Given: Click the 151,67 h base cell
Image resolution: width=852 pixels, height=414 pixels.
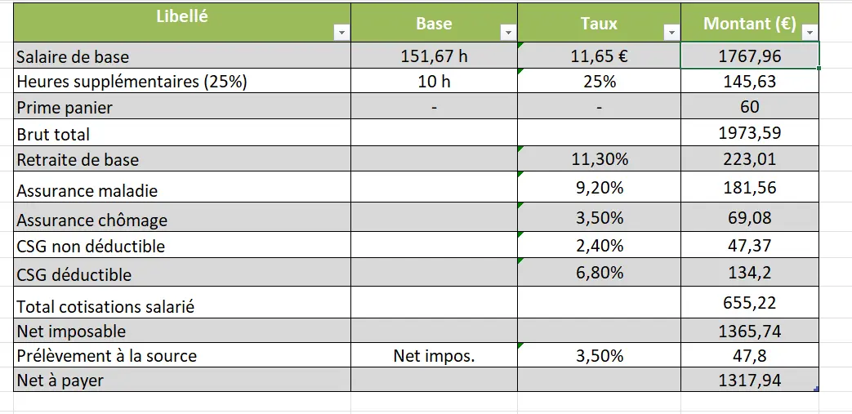Looking at the screenshot, I should (x=434, y=56).
